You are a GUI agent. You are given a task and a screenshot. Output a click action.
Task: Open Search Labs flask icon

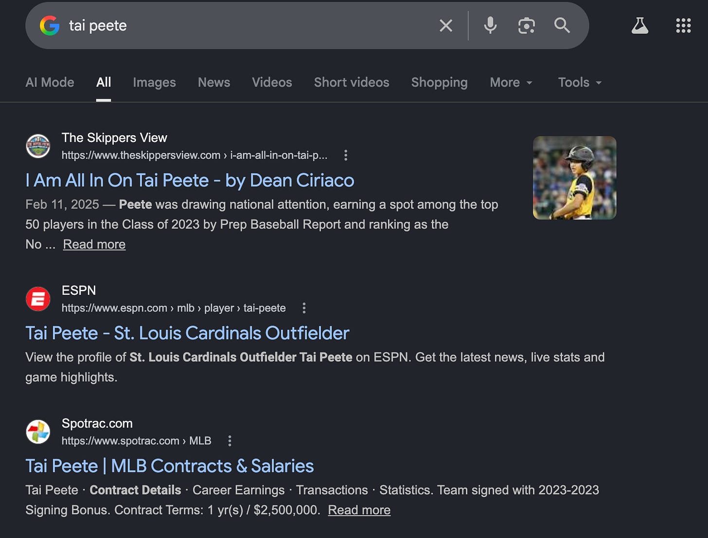tap(640, 25)
